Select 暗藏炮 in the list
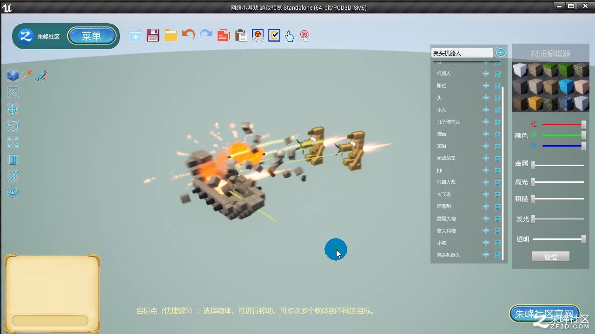This screenshot has height=334, width=595. [444, 206]
